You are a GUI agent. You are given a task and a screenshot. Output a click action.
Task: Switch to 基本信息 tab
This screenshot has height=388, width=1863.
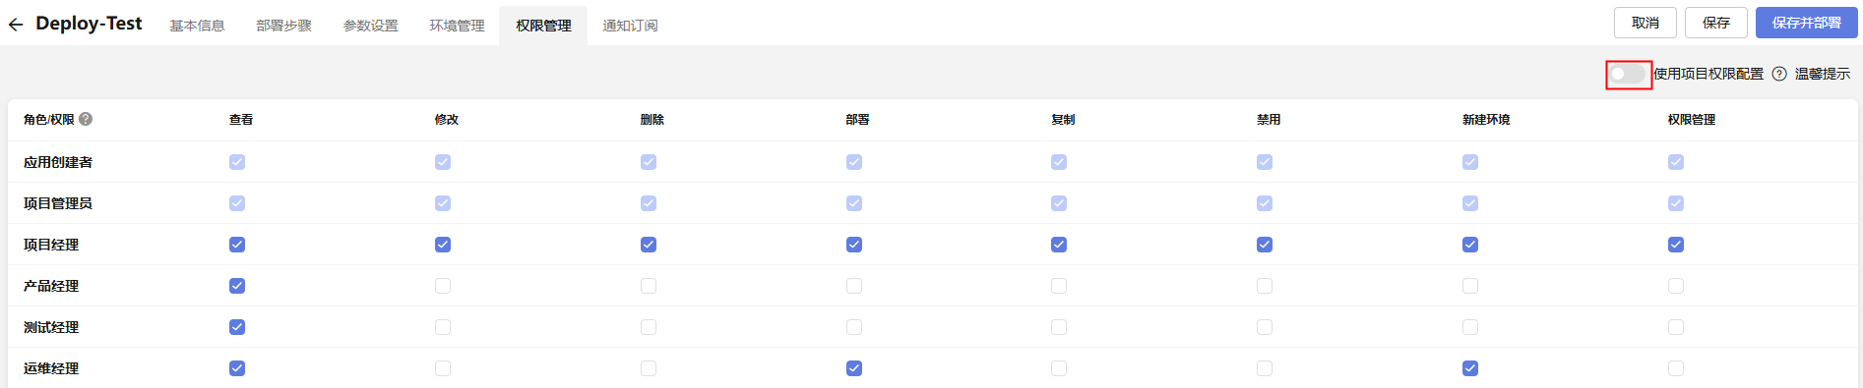pos(197,26)
